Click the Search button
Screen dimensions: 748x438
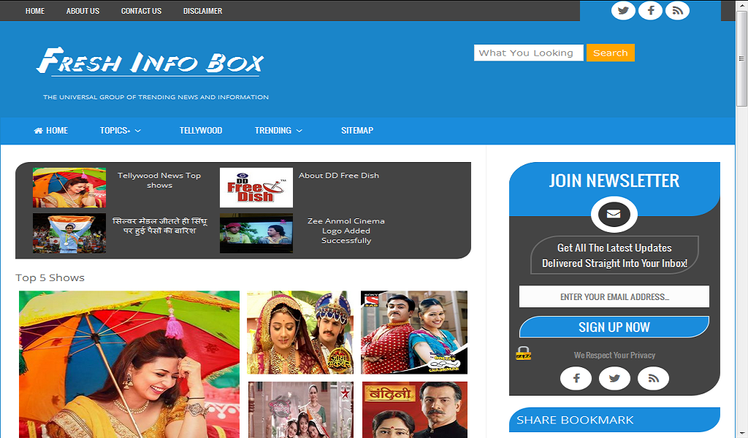pyautogui.click(x=611, y=53)
